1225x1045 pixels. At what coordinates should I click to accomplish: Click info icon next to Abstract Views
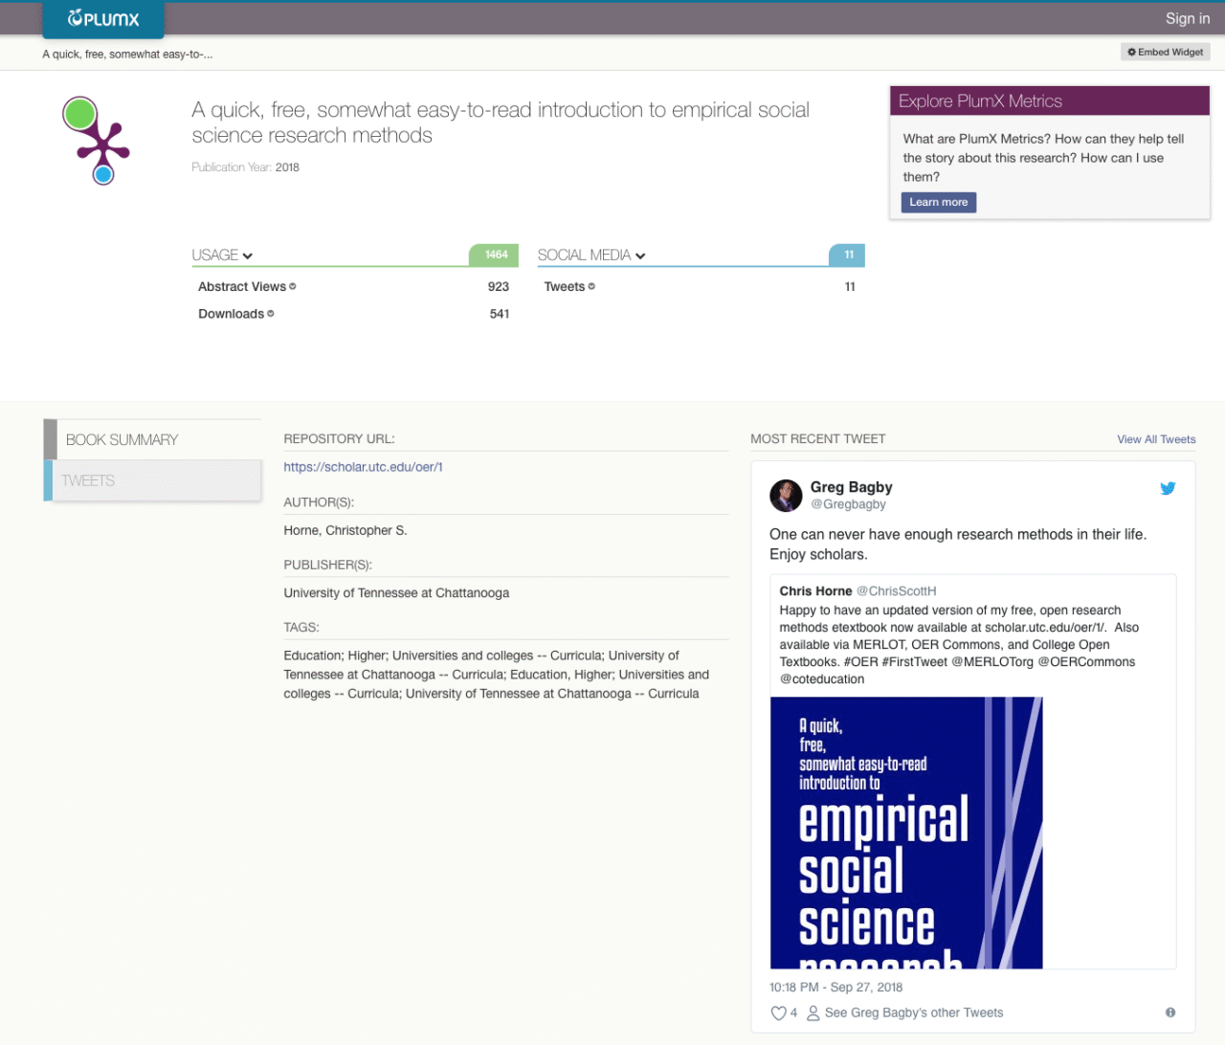click(x=293, y=286)
